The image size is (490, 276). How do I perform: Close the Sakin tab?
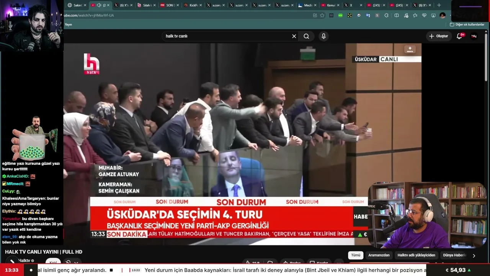click(x=85, y=5)
